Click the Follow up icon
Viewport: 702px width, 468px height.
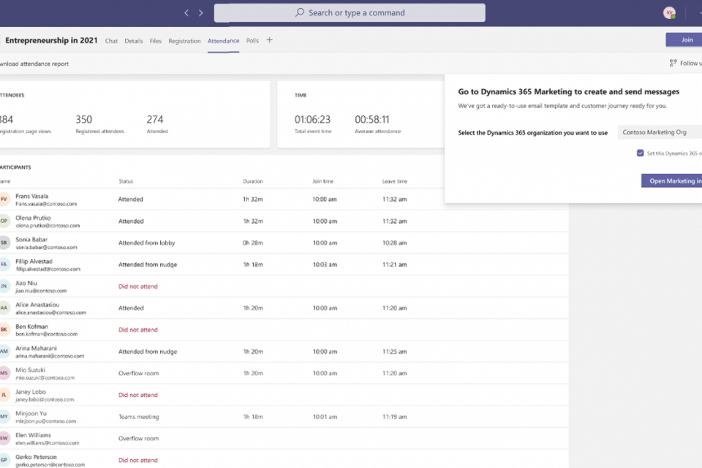[x=673, y=64]
